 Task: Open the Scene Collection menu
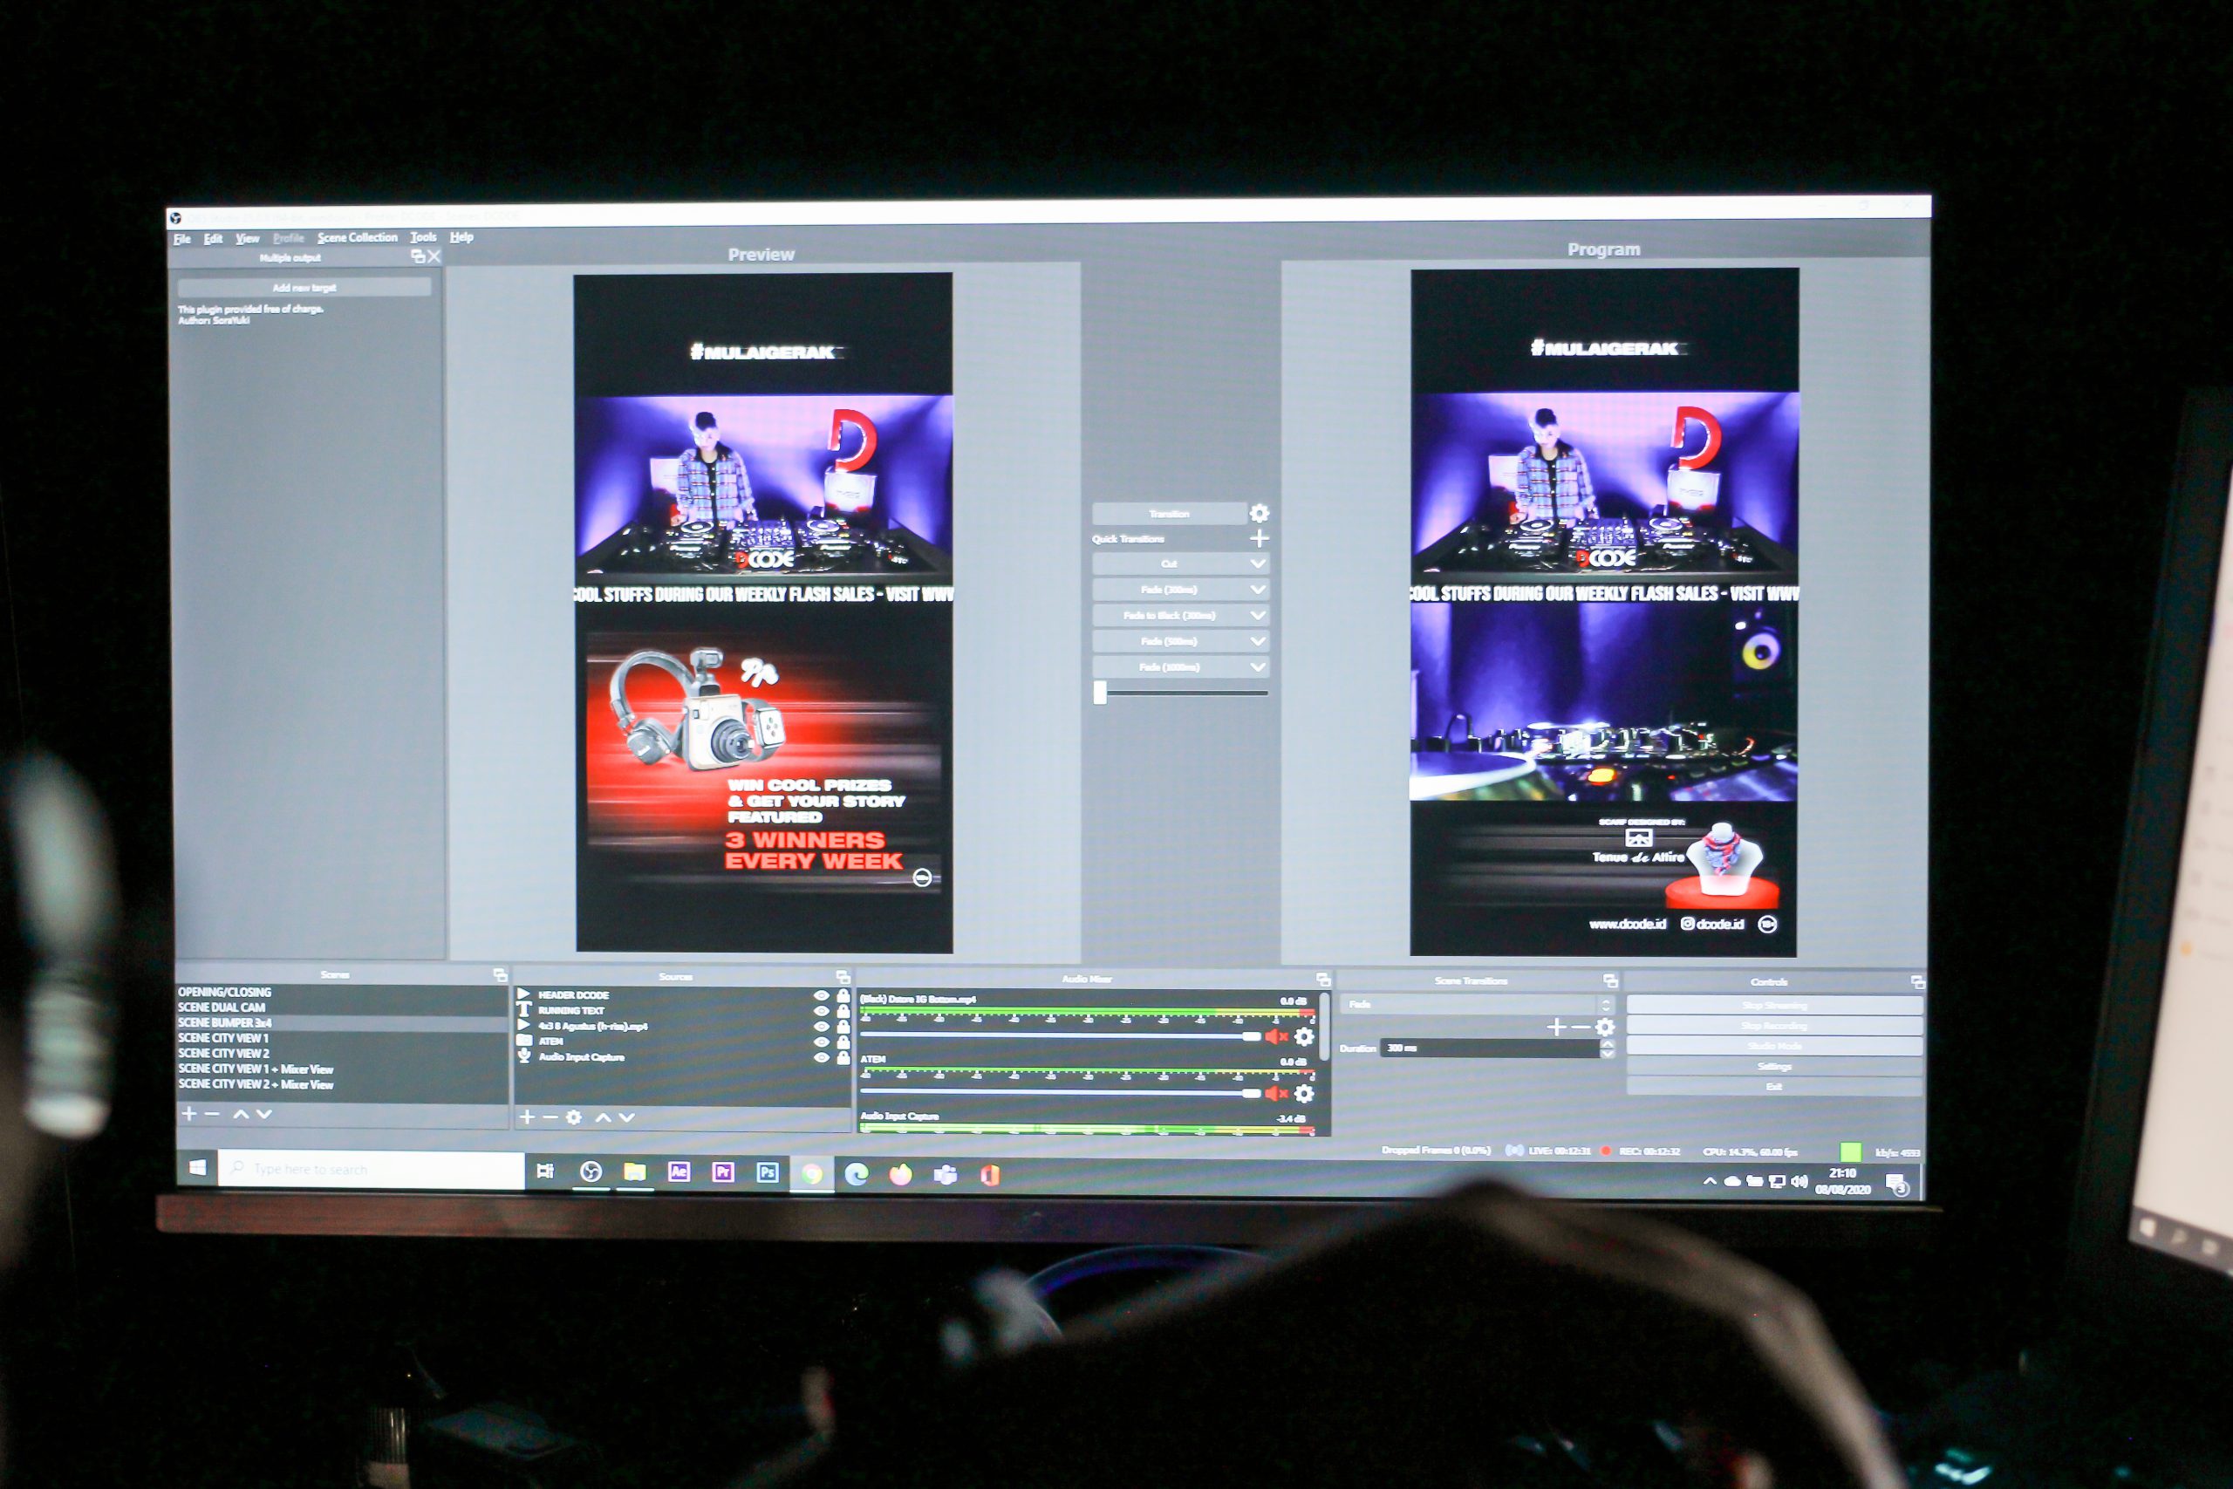coord(357,237)
